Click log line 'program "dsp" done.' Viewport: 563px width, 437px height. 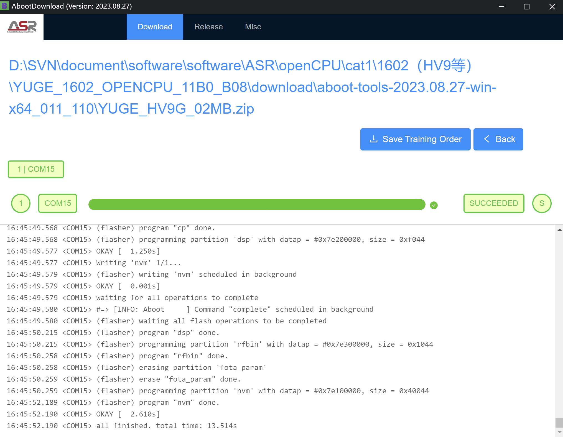pyautogui.click(x=113, y=333)
